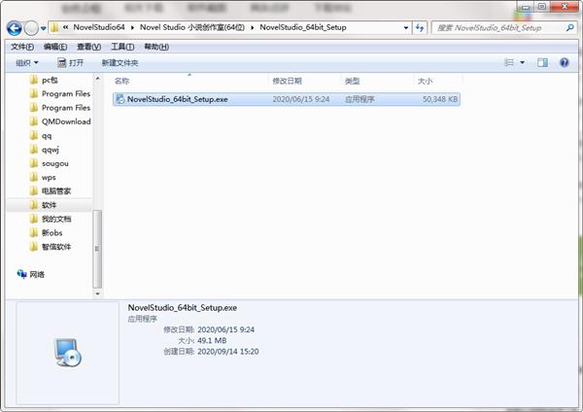Open help with the question mark icon
583x412 pixels.
(564, 62)
